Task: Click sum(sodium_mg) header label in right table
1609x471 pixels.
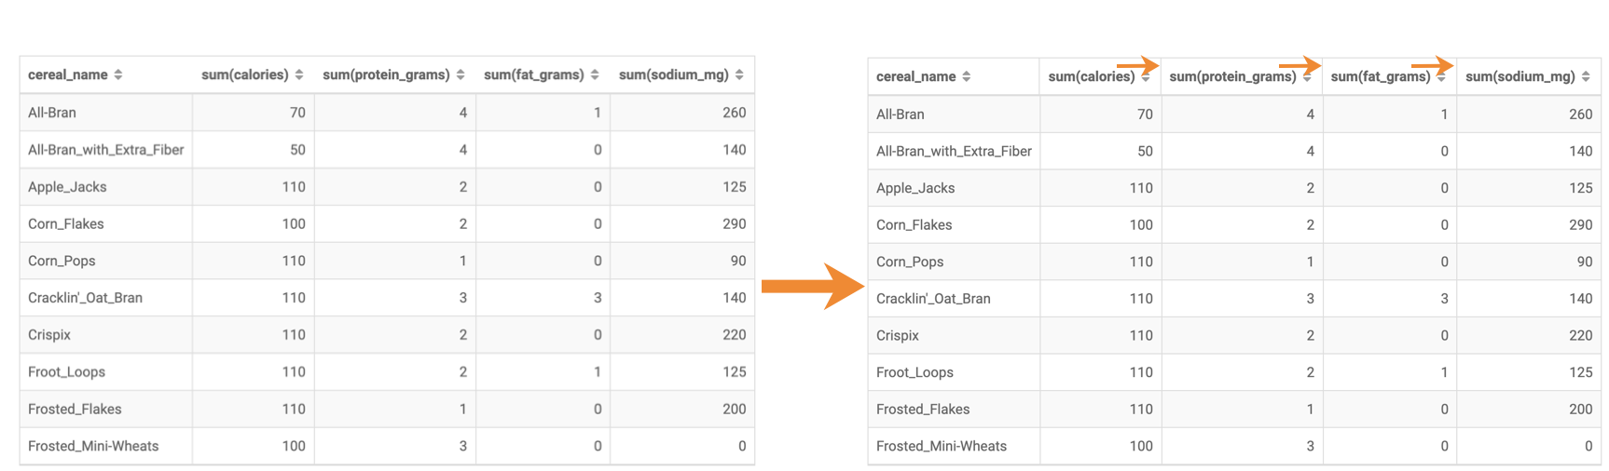Action: tap(1520, 76)
